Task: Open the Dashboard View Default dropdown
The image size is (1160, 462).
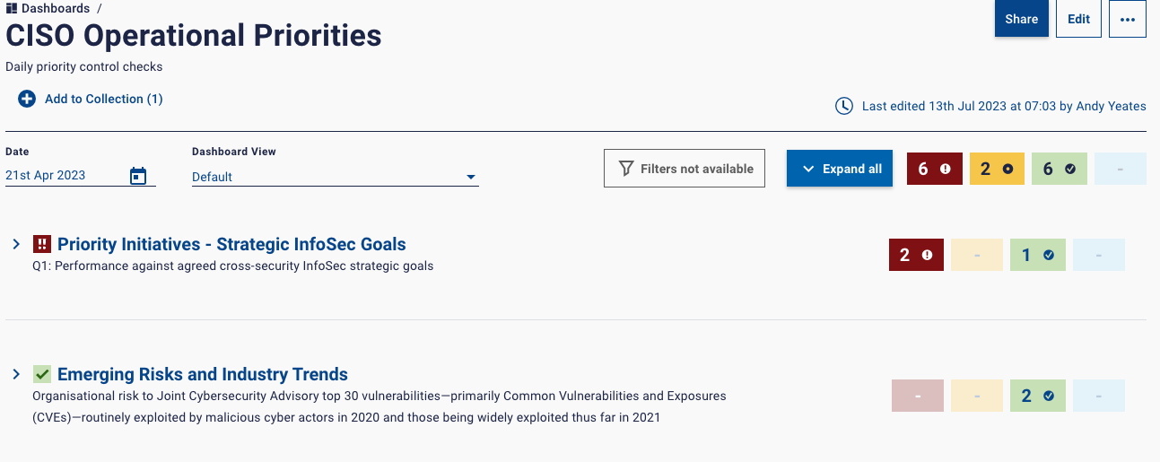Action: click(x=336, y=177)
